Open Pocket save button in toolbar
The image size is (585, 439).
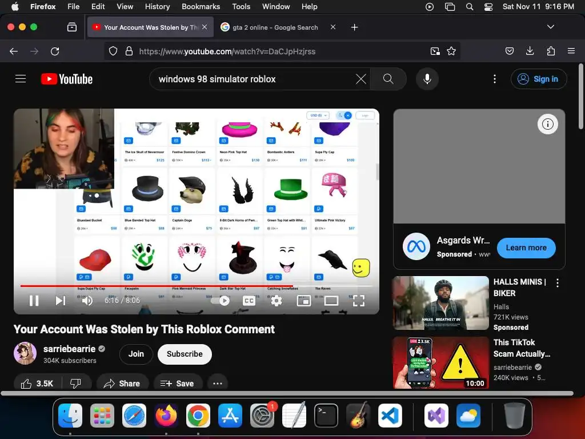click(x=510, y=51)
